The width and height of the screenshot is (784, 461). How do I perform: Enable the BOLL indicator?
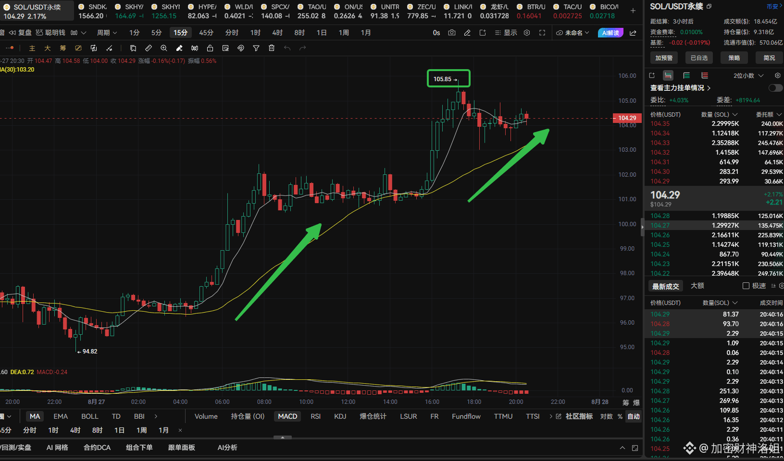tap(90, 416)
